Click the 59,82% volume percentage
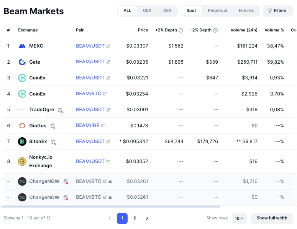297x229 pixels. click(x=276, y=62)
